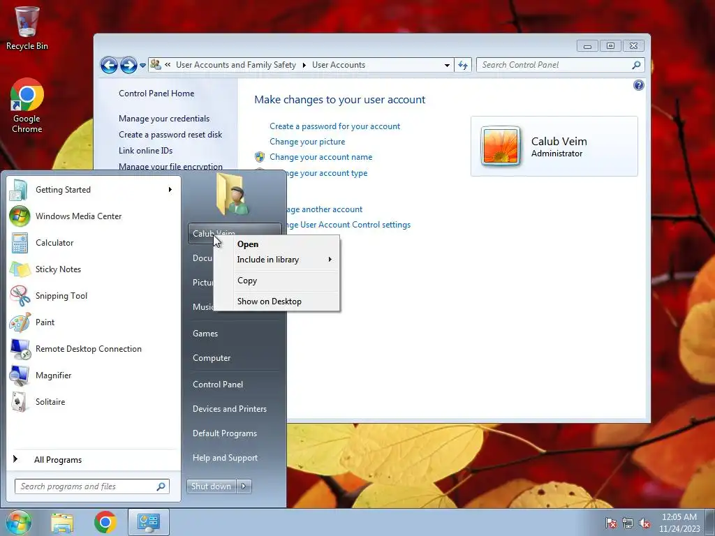Open Control Panel from Start menu
The image size is (715, 536).
218,385
